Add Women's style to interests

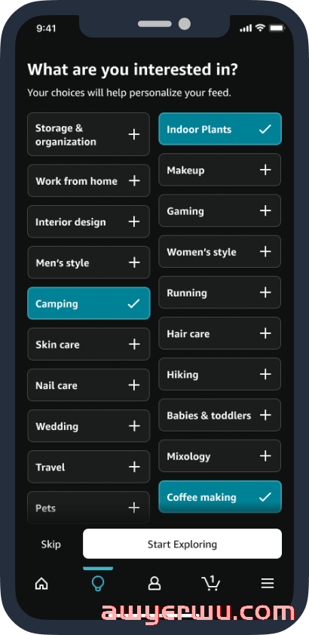pyautogui.click(x=220, y=251)
